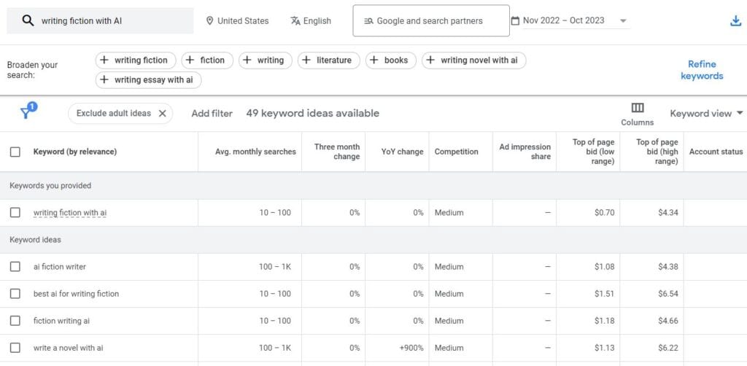The image size is (747, 366).
Task: Add 'literature' broaden suggestion chip
Action: [329, 61]
